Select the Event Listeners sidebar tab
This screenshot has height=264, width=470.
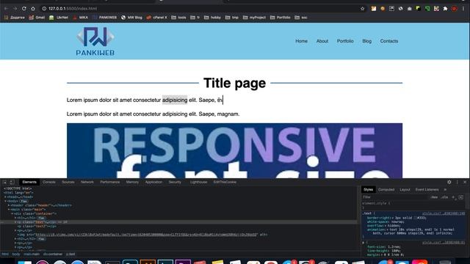pos(427,189)
